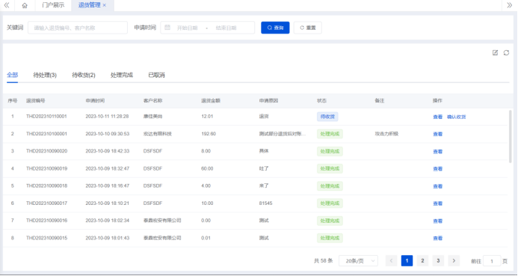Click the refresh table icon

(506, 52)
